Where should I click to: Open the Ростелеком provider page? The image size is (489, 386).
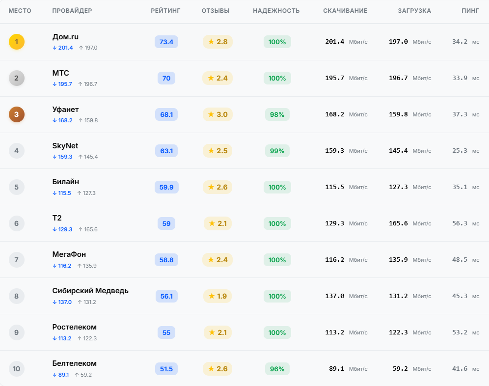pos(75,327)
